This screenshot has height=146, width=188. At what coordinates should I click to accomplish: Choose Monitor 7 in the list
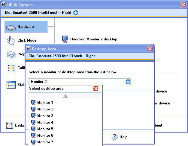click(65, 142)
